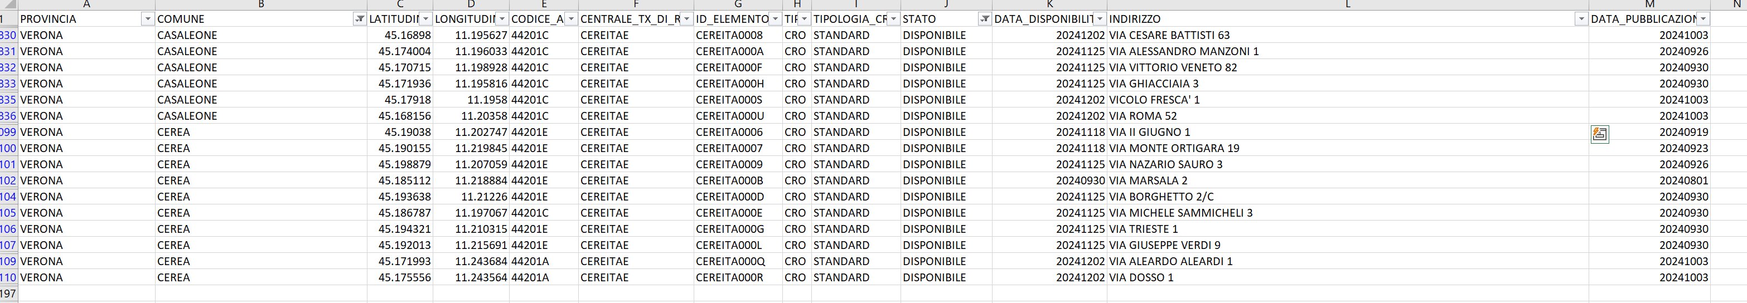
Task: Open the PROVINCIA filter dropdown
Action: click(147, 19)
